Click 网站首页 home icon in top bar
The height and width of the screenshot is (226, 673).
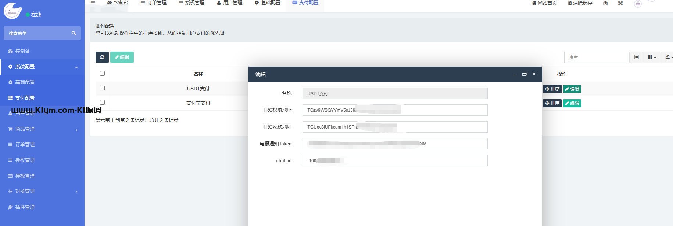coord(534,3)
